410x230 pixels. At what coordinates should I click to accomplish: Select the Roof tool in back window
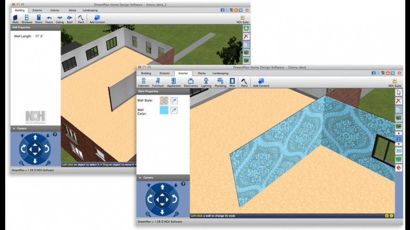click(x=70, y=19)
